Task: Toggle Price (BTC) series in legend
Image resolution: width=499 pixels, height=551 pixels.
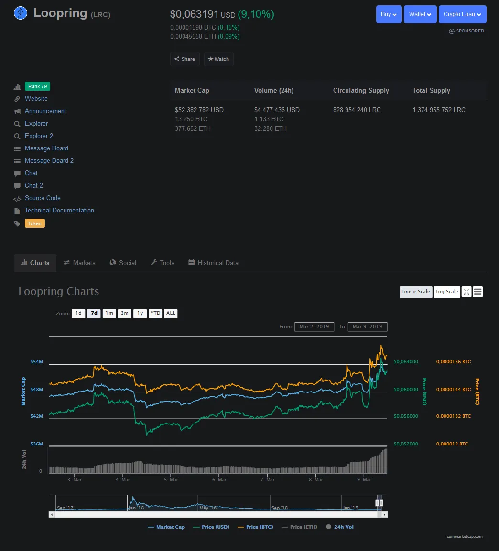Action: (x=255, y=527)
